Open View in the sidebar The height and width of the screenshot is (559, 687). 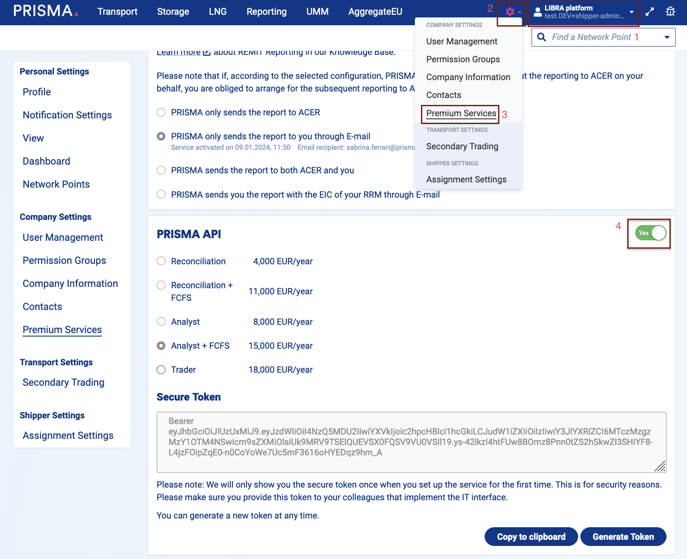pyautogui.click(x=33, y=138)
